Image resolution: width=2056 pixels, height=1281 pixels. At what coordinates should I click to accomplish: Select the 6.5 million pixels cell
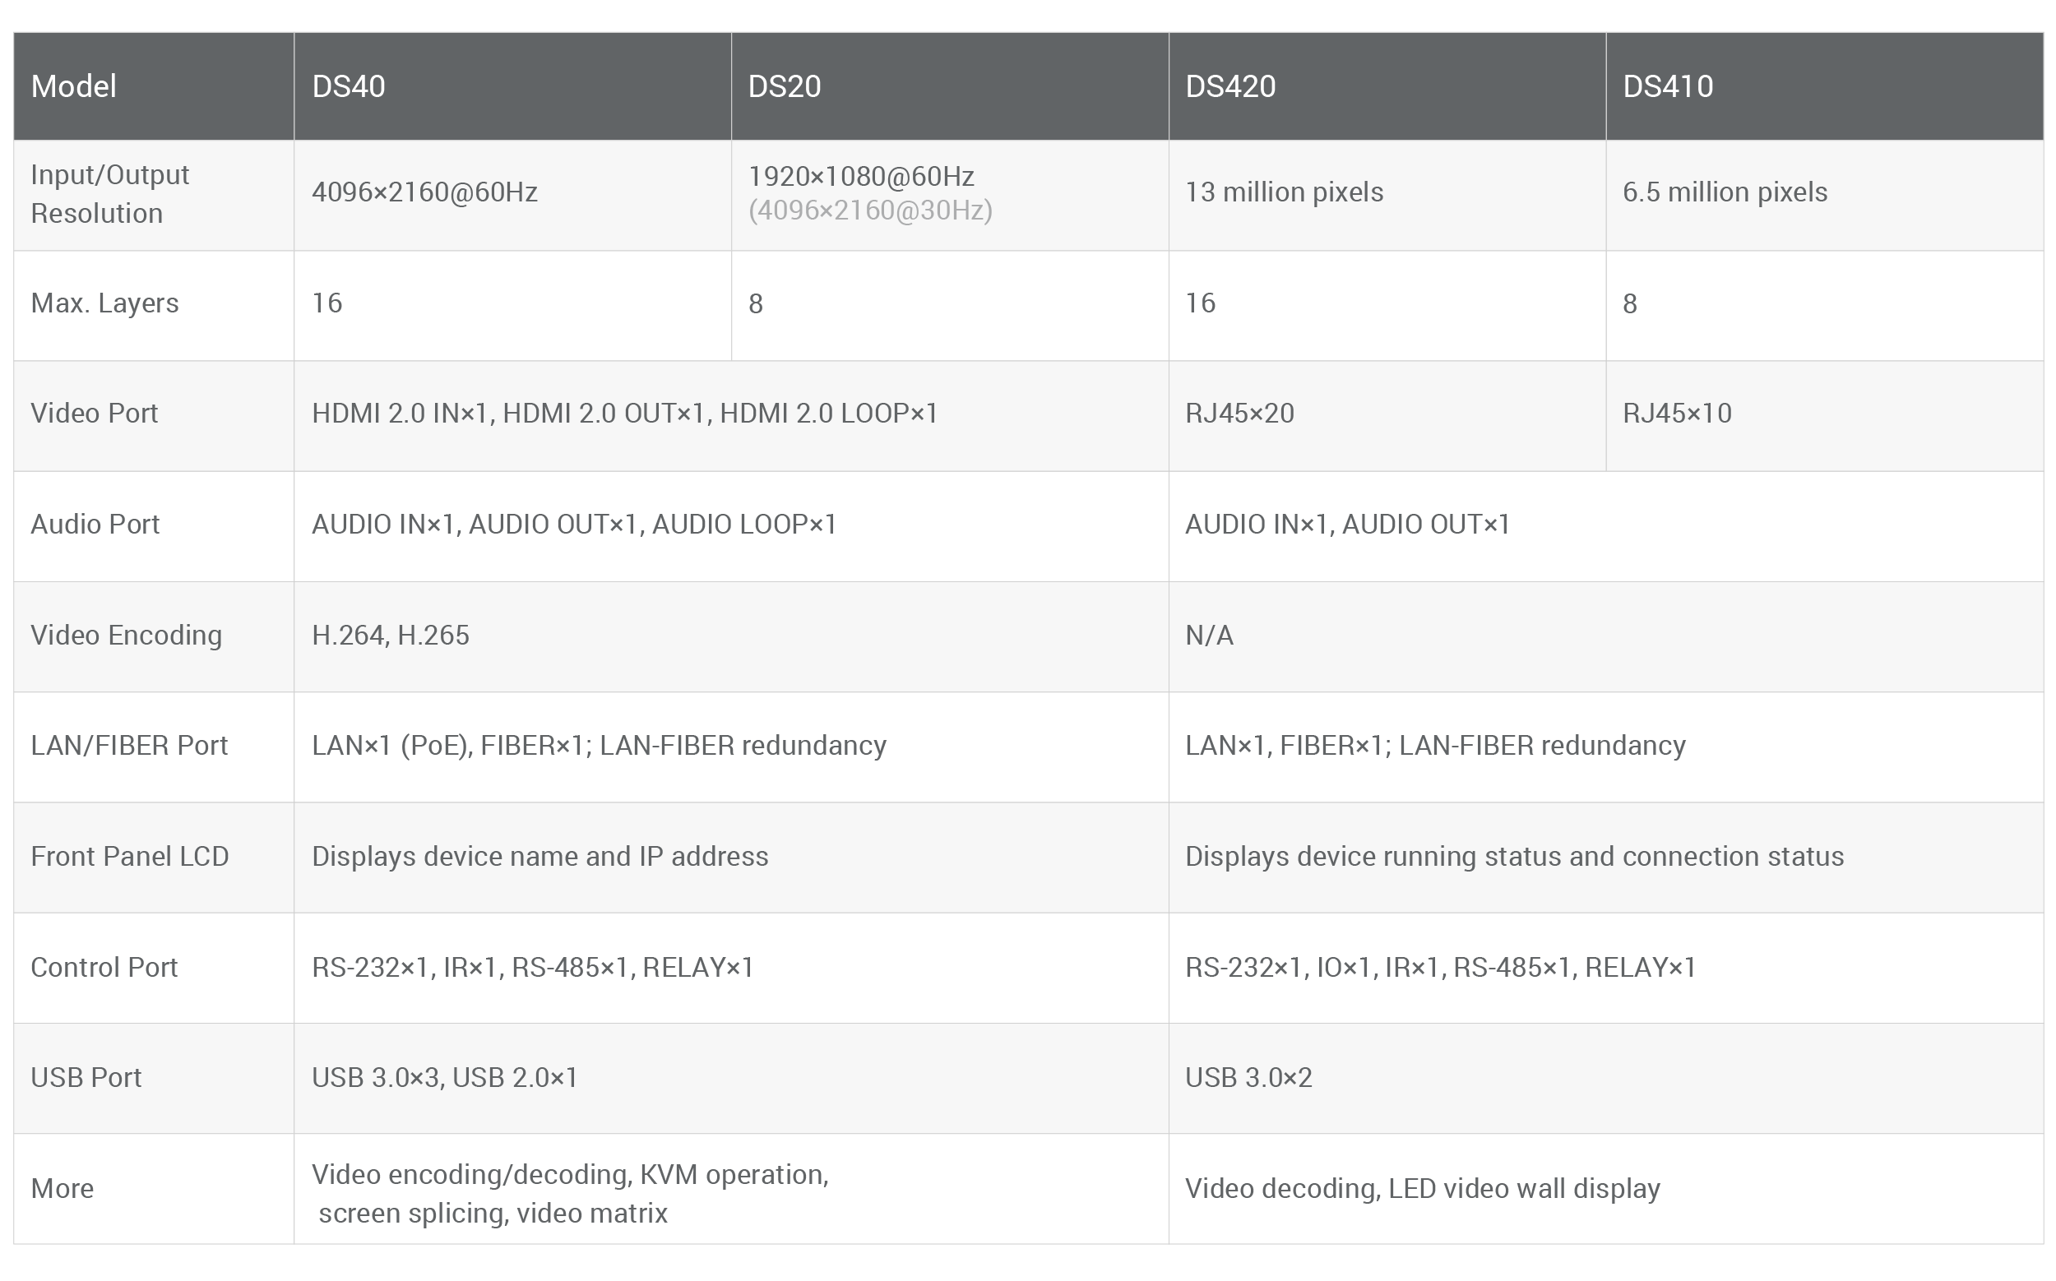[1725, 192]
